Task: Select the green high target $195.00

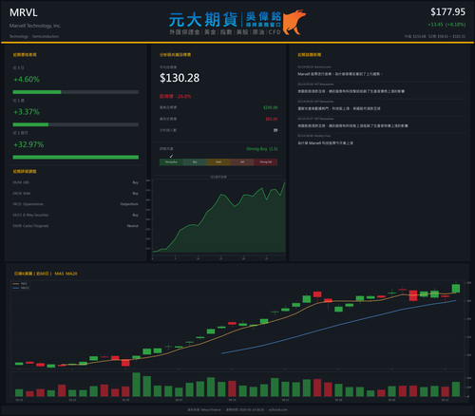Action: point(271,107)
